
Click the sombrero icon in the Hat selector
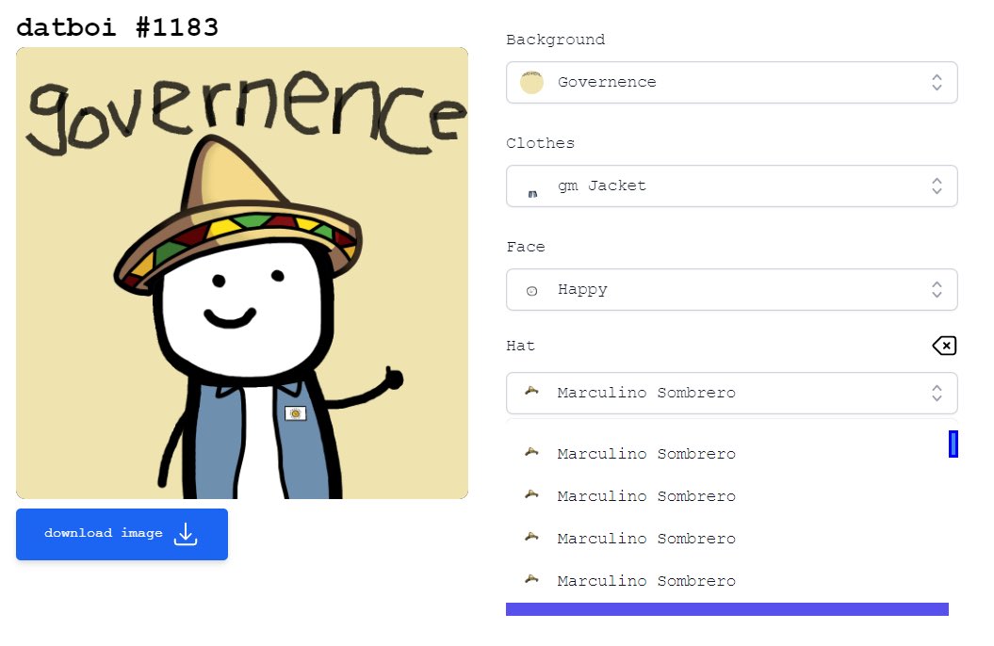click(531, 393)
